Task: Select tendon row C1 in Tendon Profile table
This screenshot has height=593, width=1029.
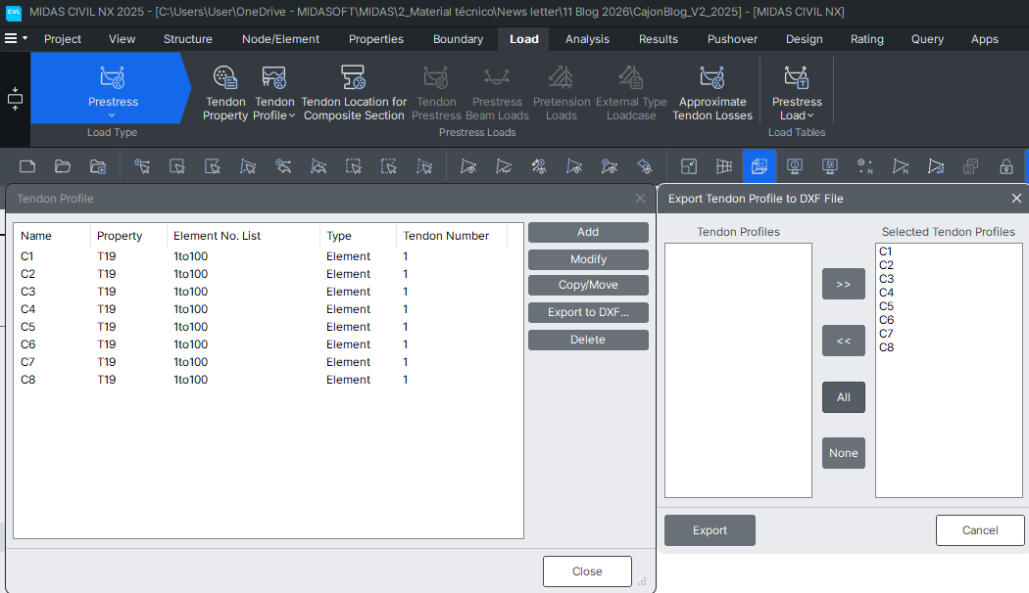Action: [268, 256]
